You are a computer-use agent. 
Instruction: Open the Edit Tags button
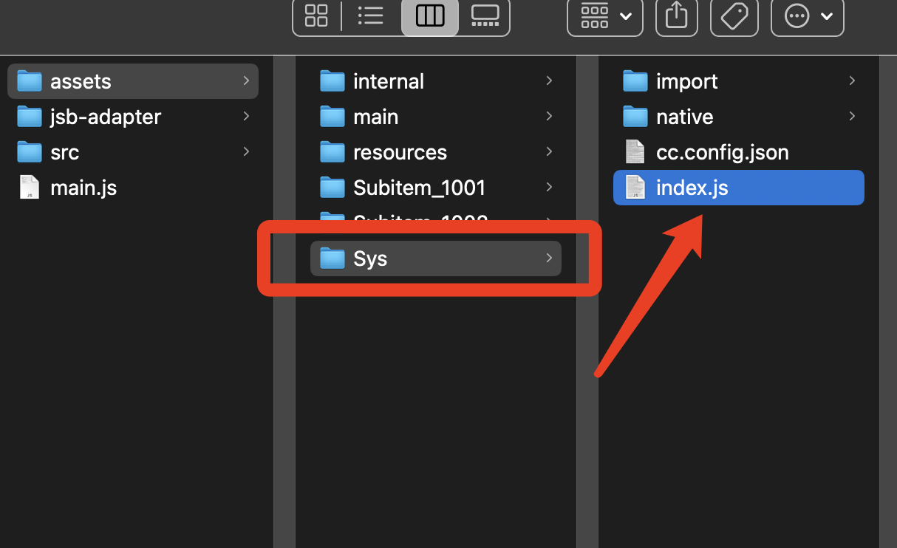(x=734, y=16)
